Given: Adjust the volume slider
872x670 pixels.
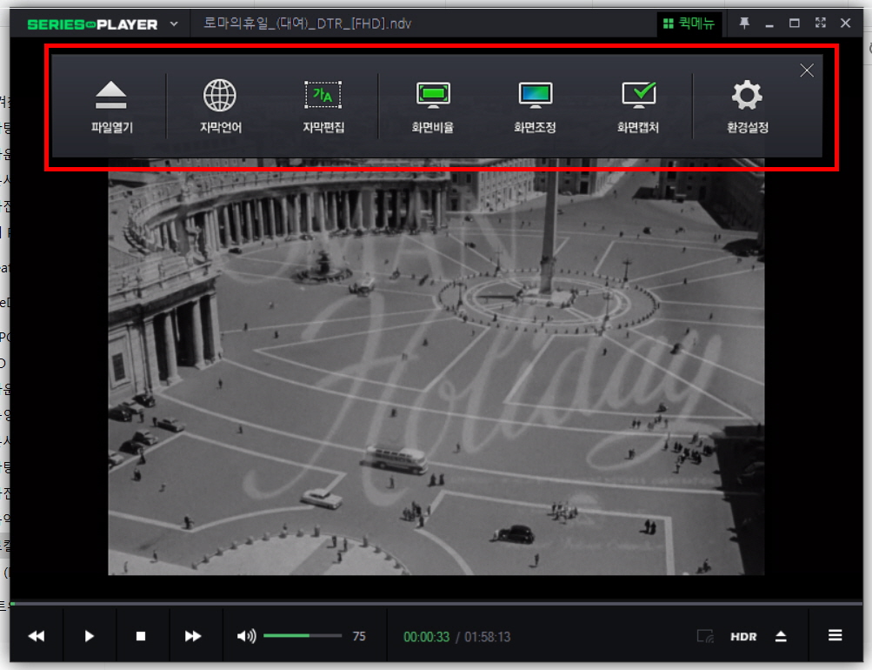Looking at the screenshot, I should point(303,635).
